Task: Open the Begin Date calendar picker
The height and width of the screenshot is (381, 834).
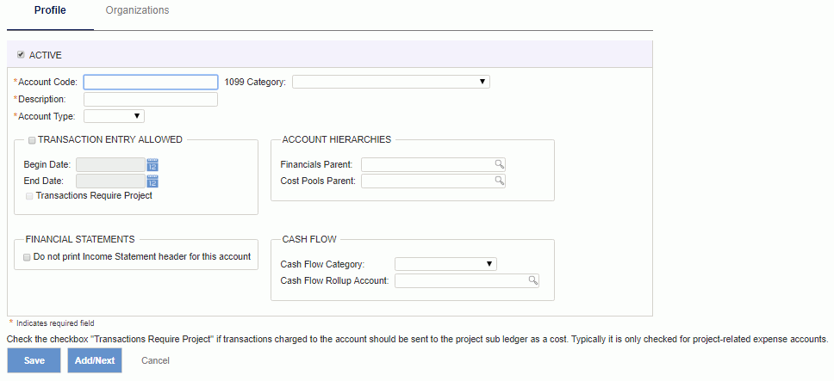Action: click(152, 164)
